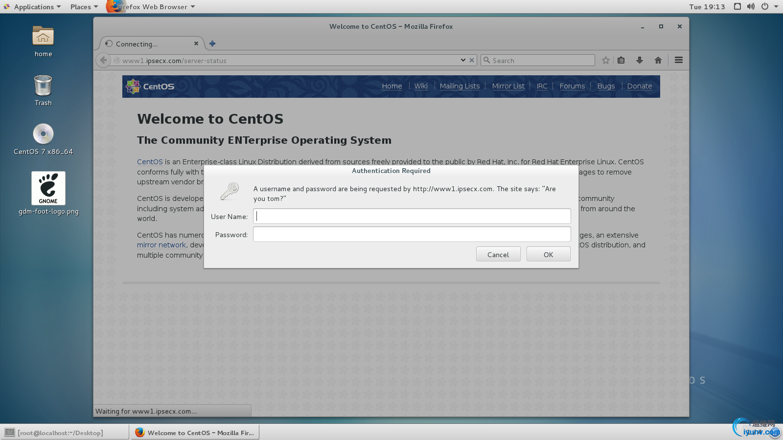Click the Authentication Required dialog title
Image resolution: width=783 pixels, height=440 pixels.
pyautogui.click(x=391, y=171)
